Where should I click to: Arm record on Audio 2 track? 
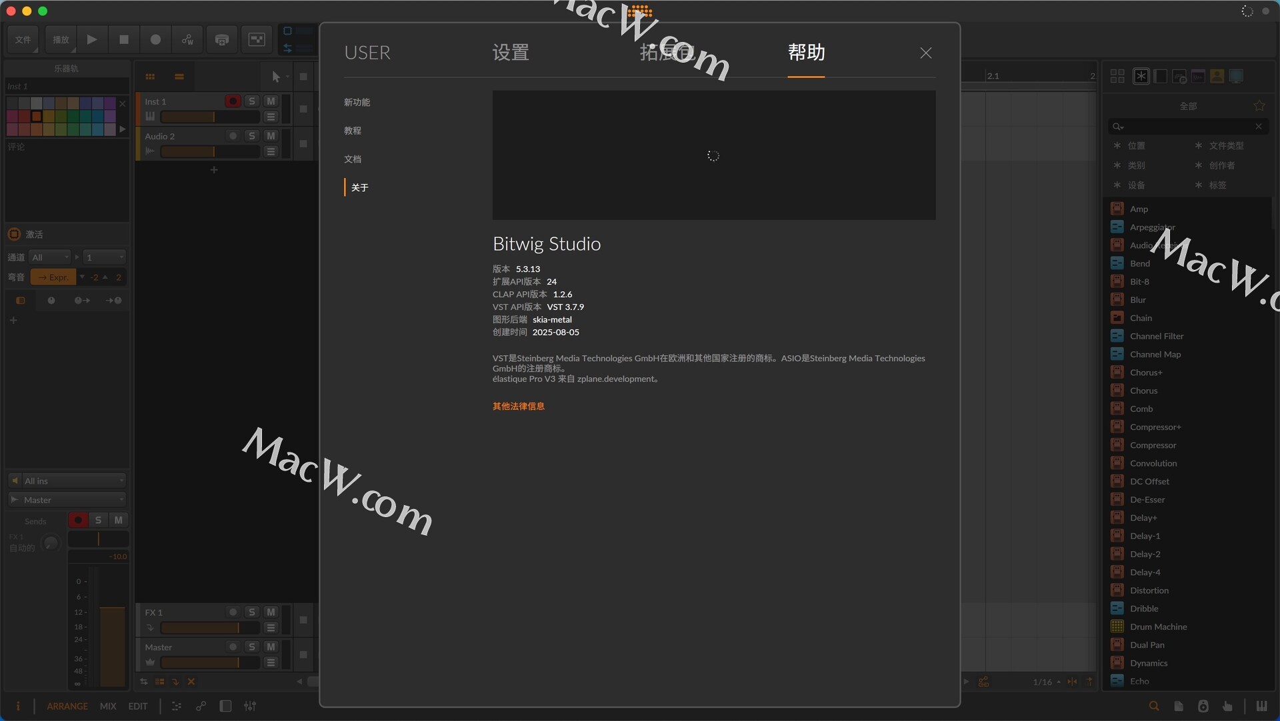click(233, 136)
